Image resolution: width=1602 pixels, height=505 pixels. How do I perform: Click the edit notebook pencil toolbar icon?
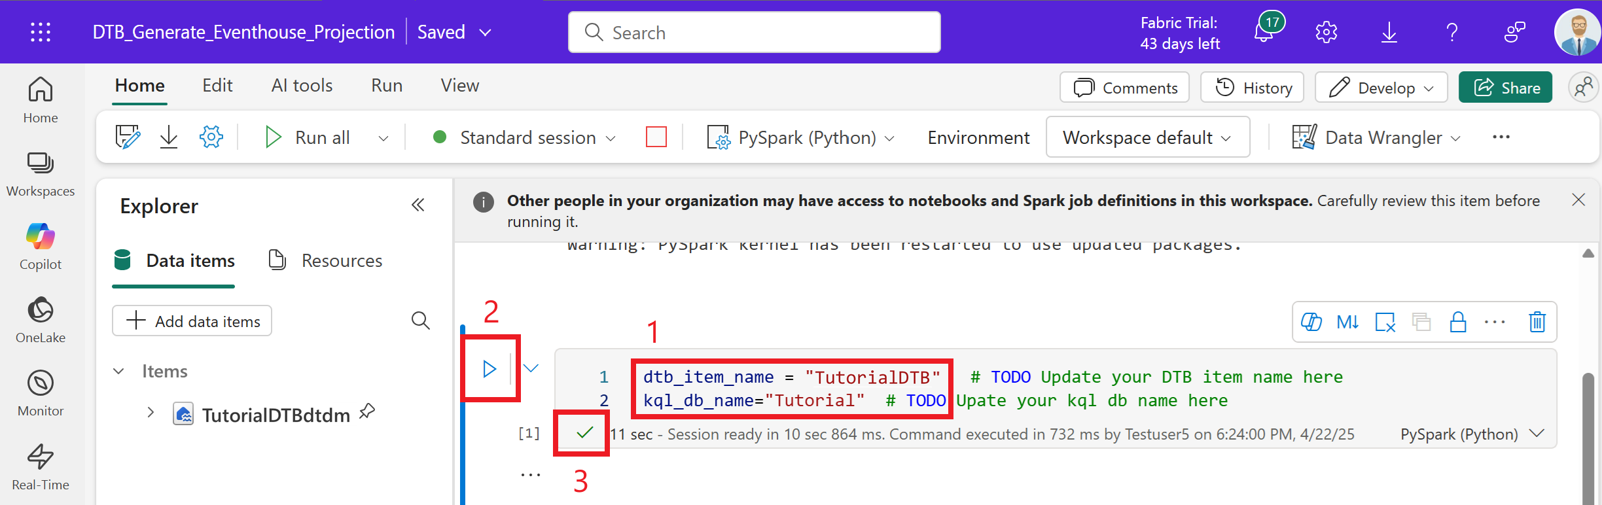point(128,137)
